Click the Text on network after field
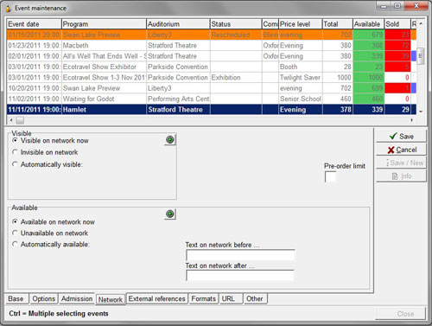Image resolution: width=432 pixels, height=326 pixels. (240, 276)
